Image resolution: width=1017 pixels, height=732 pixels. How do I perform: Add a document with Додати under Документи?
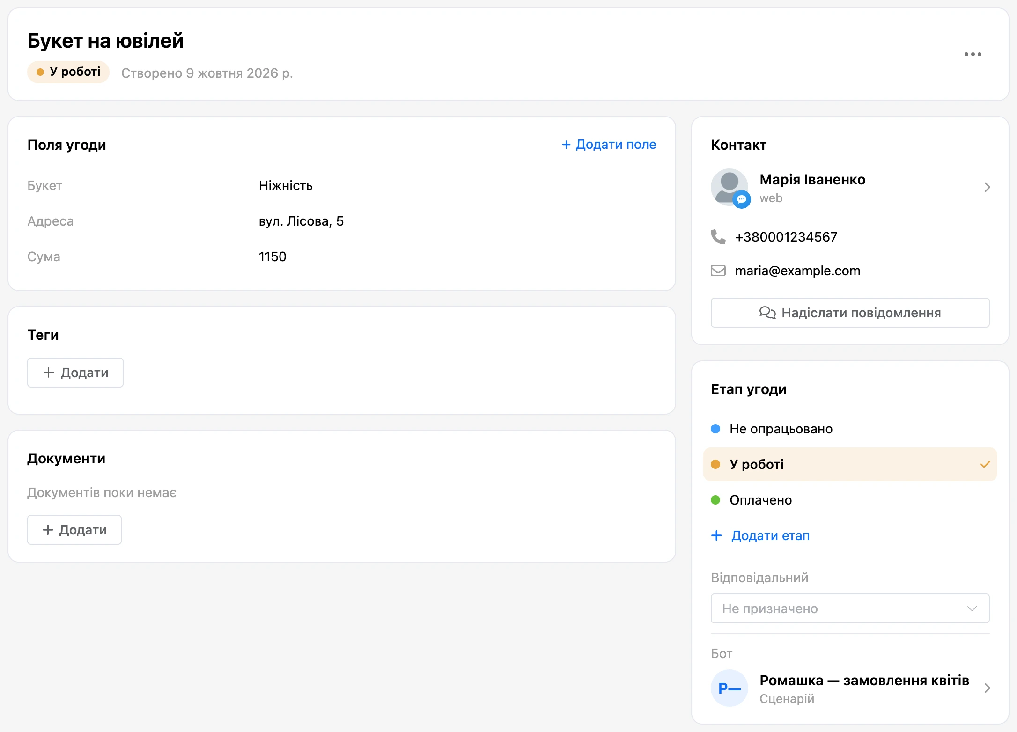[74, 530]
